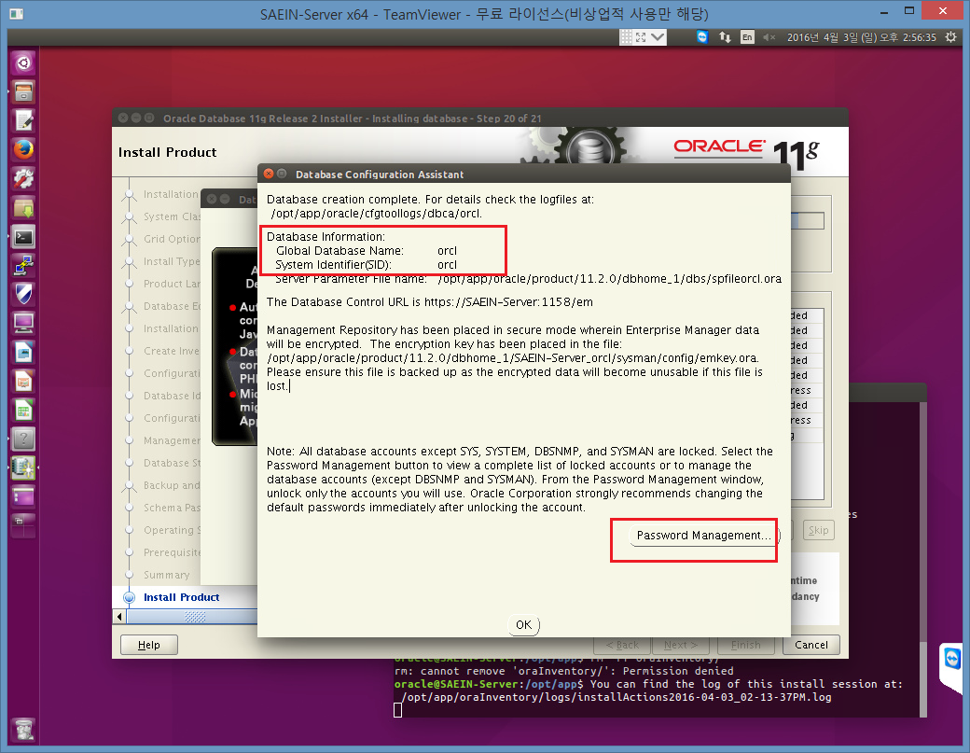Viewport: 970px width, 753px height.
Task: Expand the TeamViewer toolbar chevron
Action: 658,37
